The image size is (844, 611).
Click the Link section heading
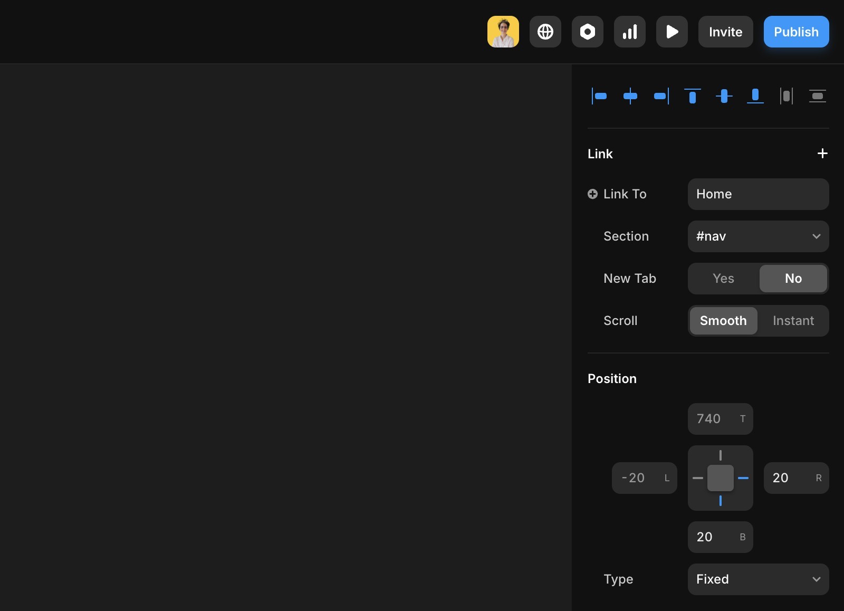pyautogui.click(x=600, y=154)
